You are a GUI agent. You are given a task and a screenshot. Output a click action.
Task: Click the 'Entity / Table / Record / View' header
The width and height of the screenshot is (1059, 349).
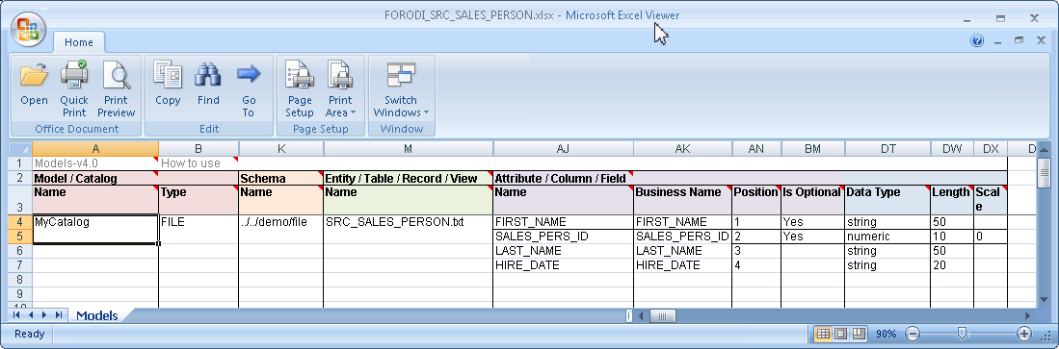[x=408, y=179]
